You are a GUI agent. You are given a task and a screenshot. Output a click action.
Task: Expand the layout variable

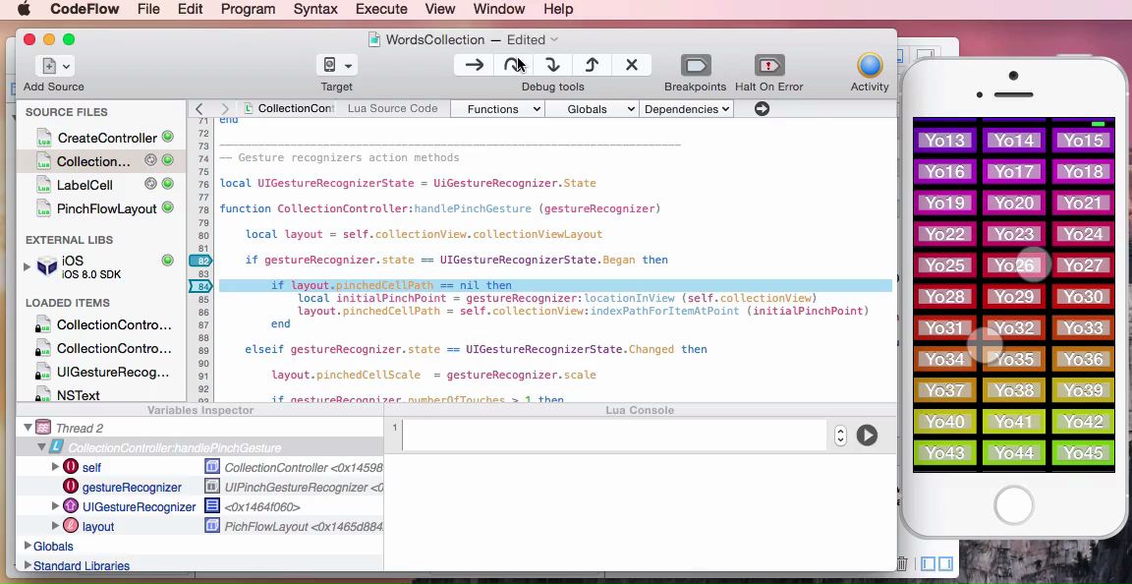[56, 525]
